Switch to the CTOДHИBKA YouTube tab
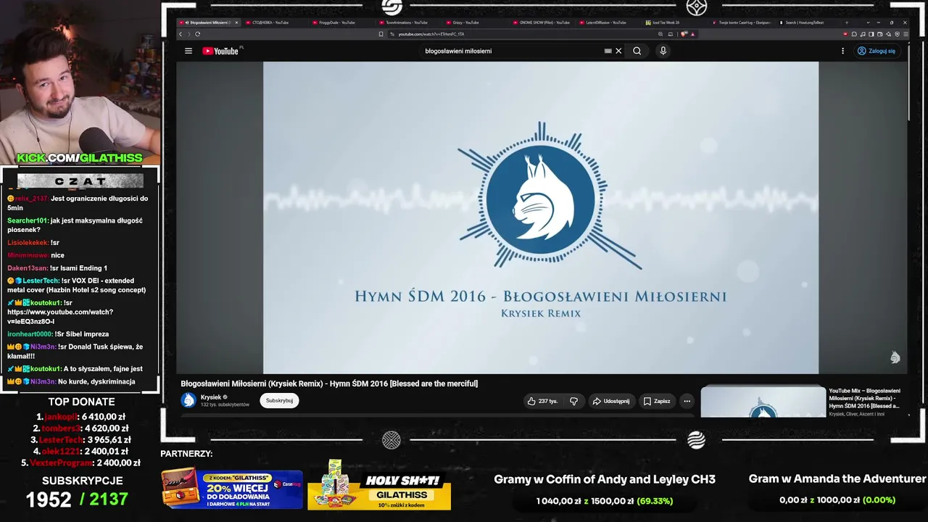This screenshot has width=928, height=522. pos(275,22)
